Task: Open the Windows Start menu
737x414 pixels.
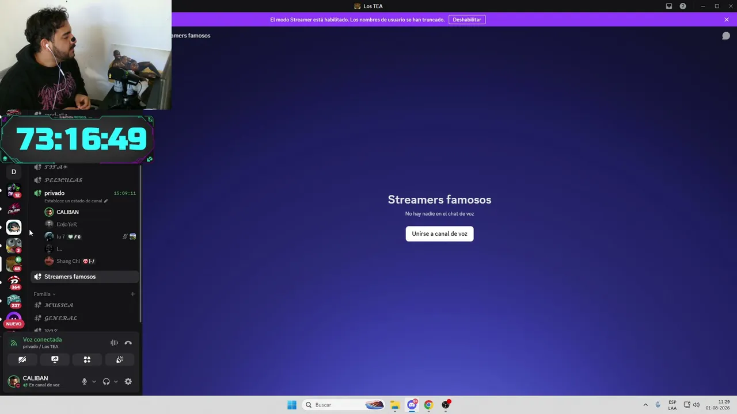Action: [292, 405]
